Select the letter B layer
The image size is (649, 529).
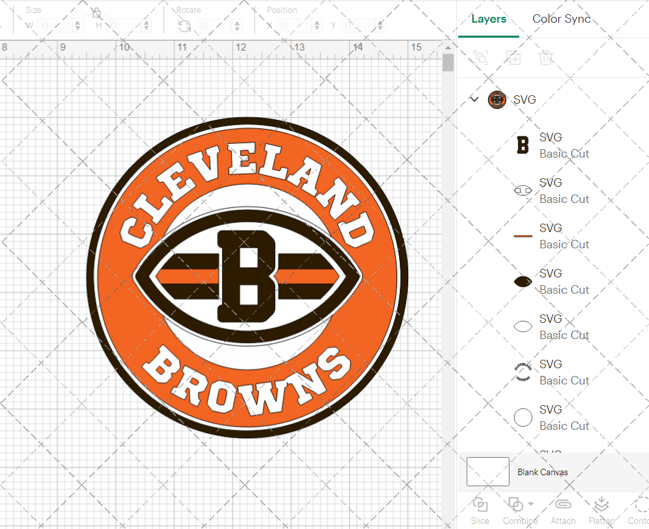click(522, 145)
